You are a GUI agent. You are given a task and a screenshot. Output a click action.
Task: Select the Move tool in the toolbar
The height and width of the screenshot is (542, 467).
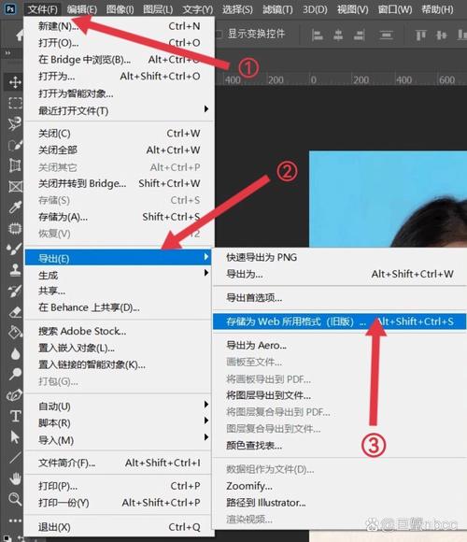(x=15, y=82)
